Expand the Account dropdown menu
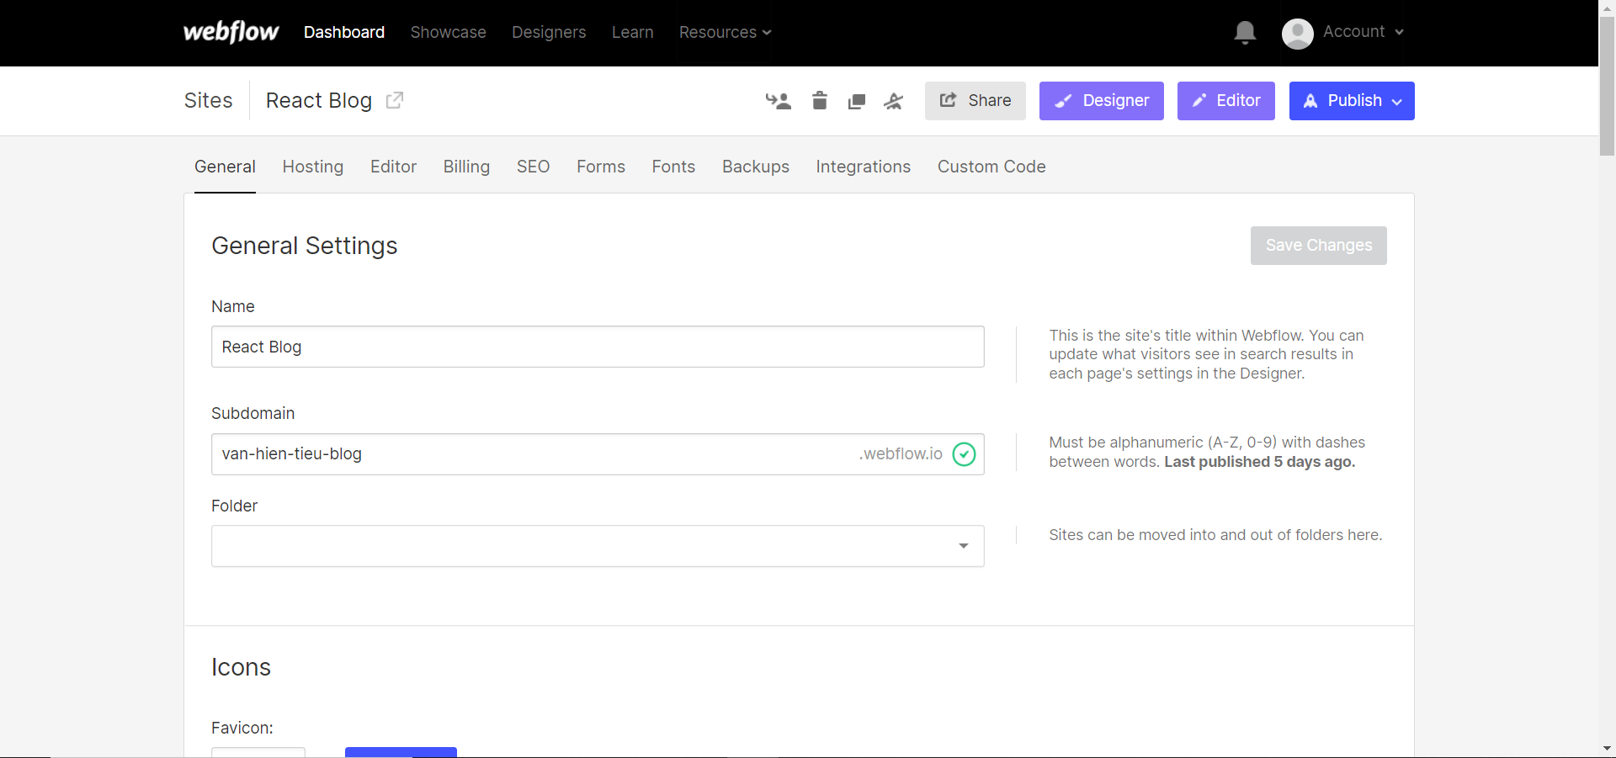 (x=1363, y=32)
